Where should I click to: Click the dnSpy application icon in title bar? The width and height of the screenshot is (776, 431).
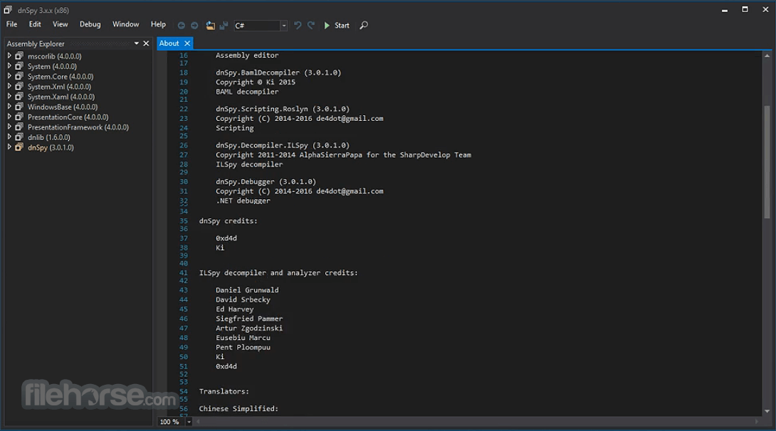8,9
